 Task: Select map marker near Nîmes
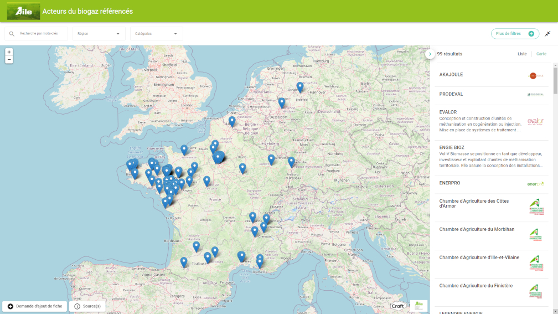(x=241, y=256)
